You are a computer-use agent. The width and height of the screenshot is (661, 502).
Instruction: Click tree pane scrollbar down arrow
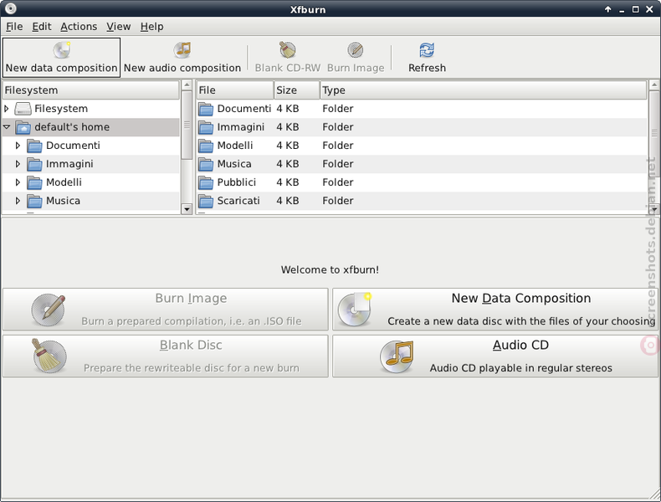pos(187,209)
